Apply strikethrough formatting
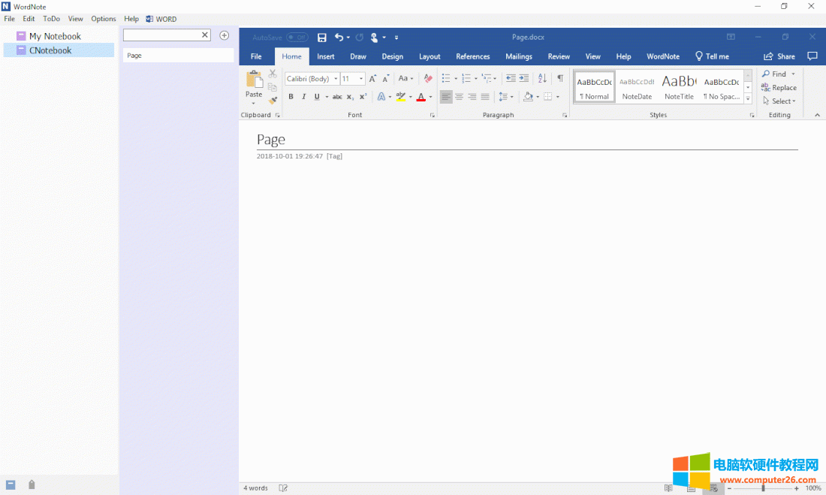 [337, 96]
